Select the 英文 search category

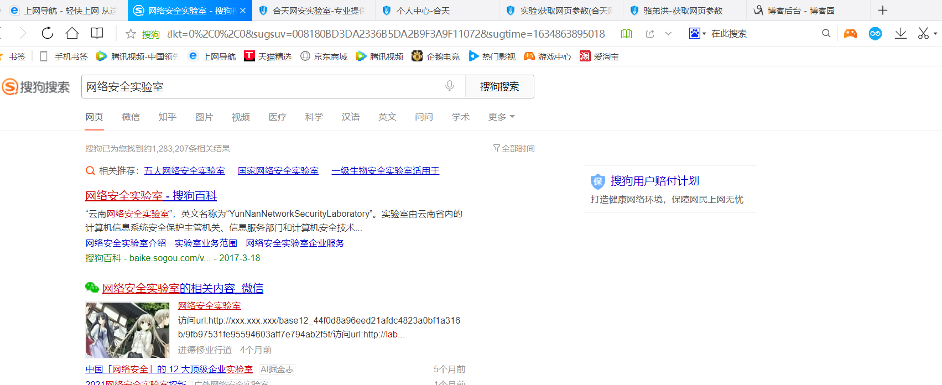click(387, 117)
